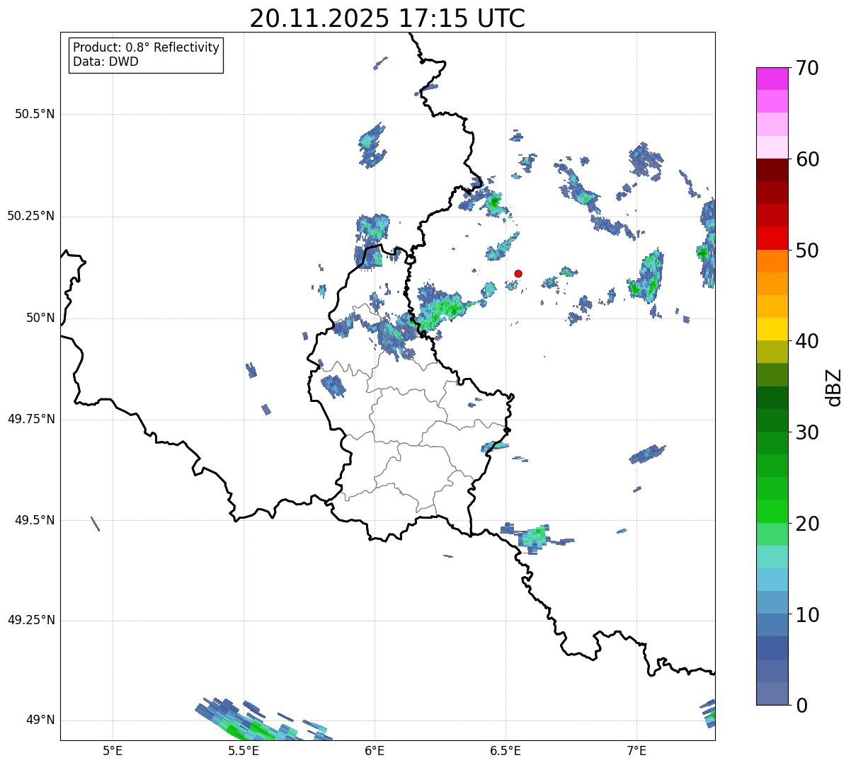Click the longitude label '6°E'

pyautogui.click(x=375, y=750)
